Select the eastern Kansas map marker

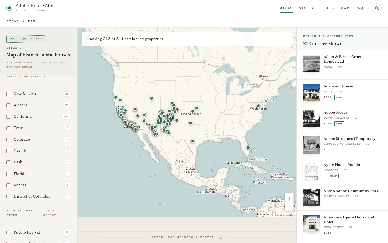[197, 108]
